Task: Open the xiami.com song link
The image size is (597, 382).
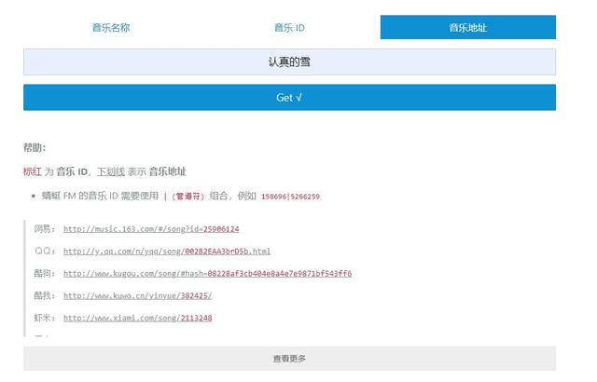Action: click(x=137, y=318)
